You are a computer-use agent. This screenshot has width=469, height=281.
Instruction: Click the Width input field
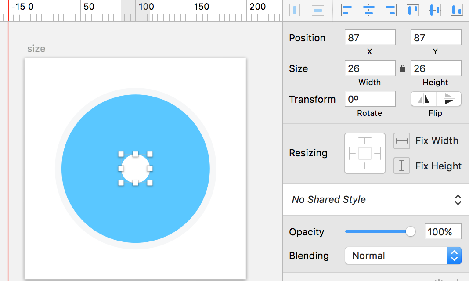coord(370,68)
